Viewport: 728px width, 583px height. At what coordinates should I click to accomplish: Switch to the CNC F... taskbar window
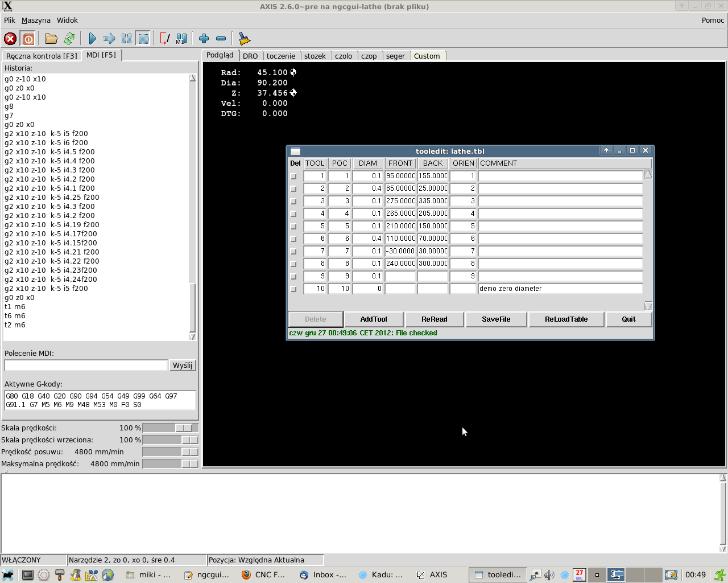(264, 575)
